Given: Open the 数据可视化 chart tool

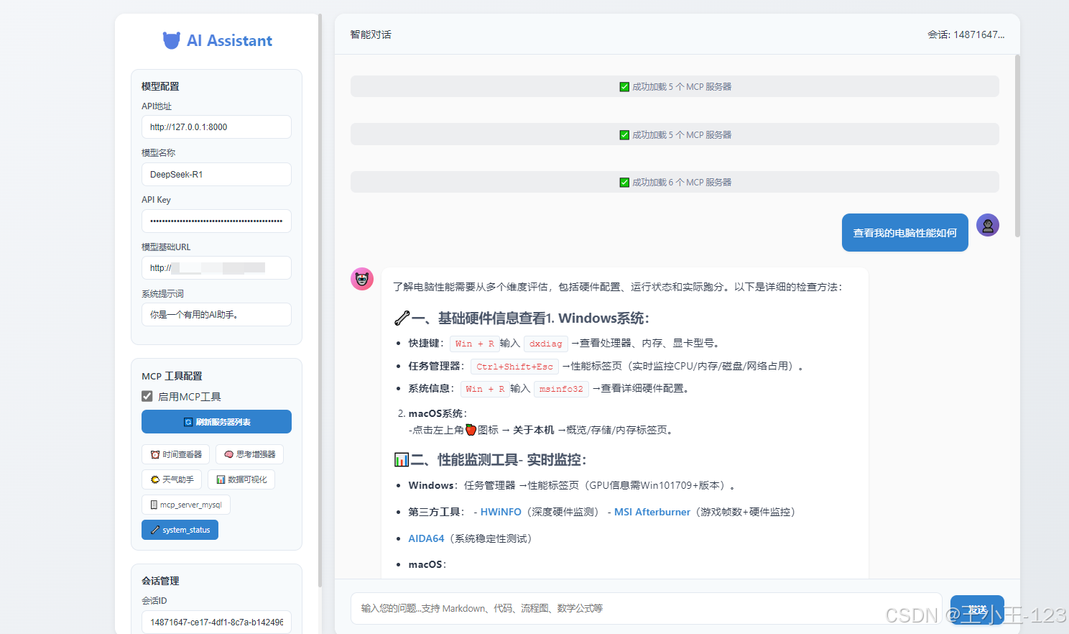Looking at the screenshot, I should [x=241, y=479].
